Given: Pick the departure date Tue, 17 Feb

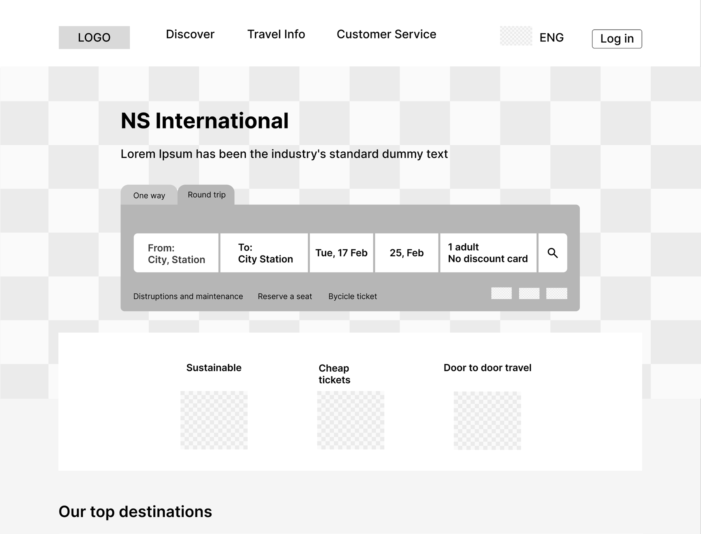Looking at the screenshot, I should 341,253.
